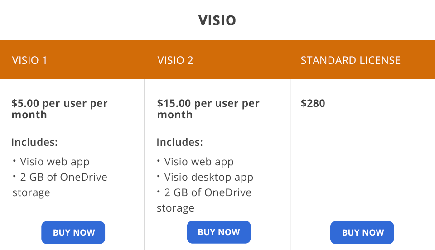
Task: Buy the Standard License with Buy Now
Action: point(362,233)
